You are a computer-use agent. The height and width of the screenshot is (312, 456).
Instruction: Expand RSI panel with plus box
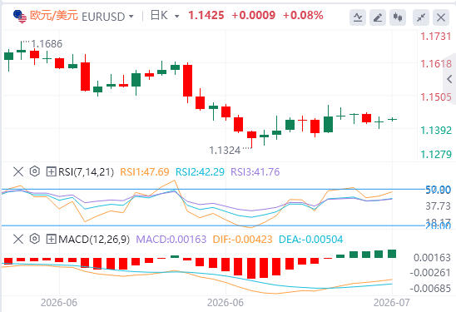(x=52, y=171)
